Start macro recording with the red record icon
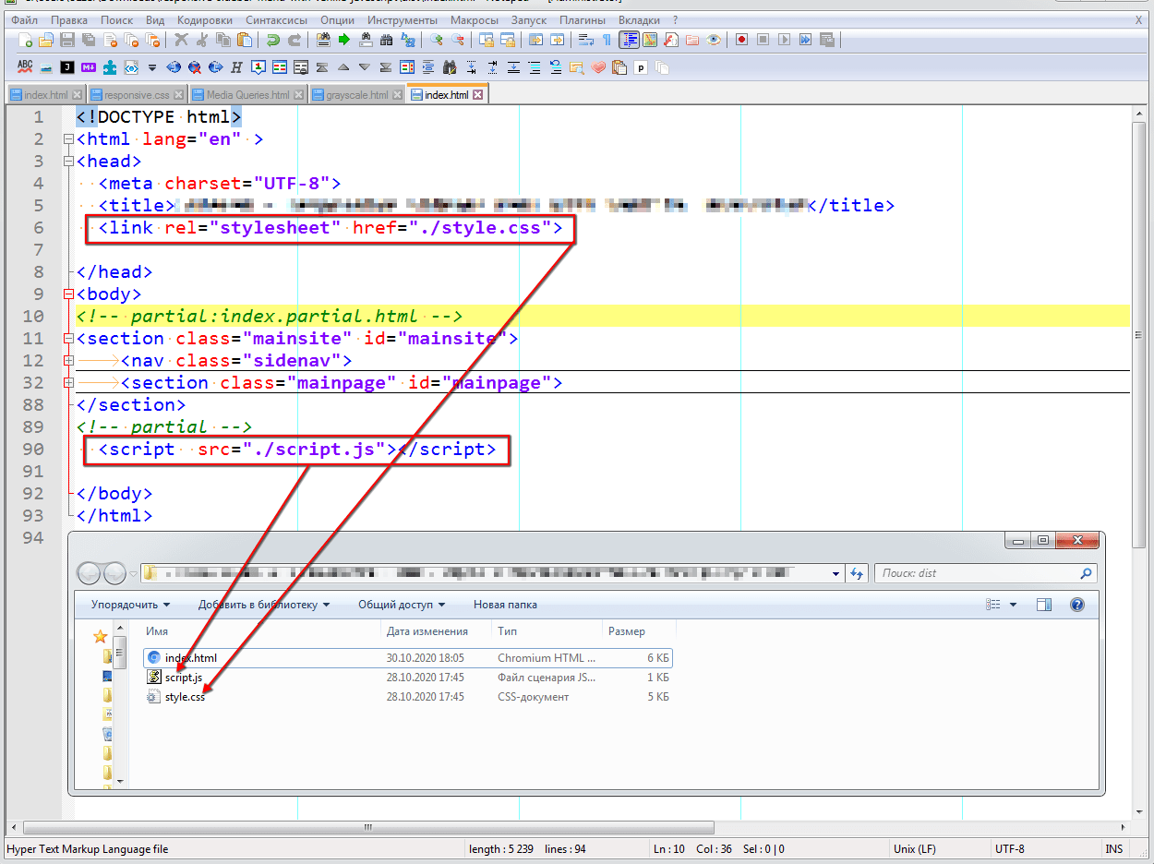This screenshot has height=864, width=1154. [743, 40]
